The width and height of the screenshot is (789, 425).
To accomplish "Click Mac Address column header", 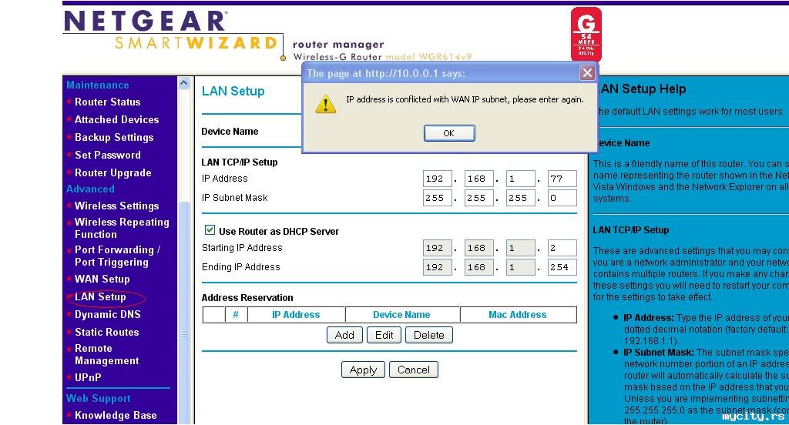I will 517,315.
